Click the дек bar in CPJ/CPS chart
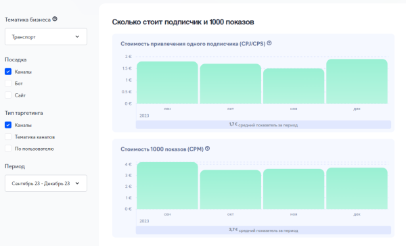This screenshot has height=246, width=406. (357, 82)
